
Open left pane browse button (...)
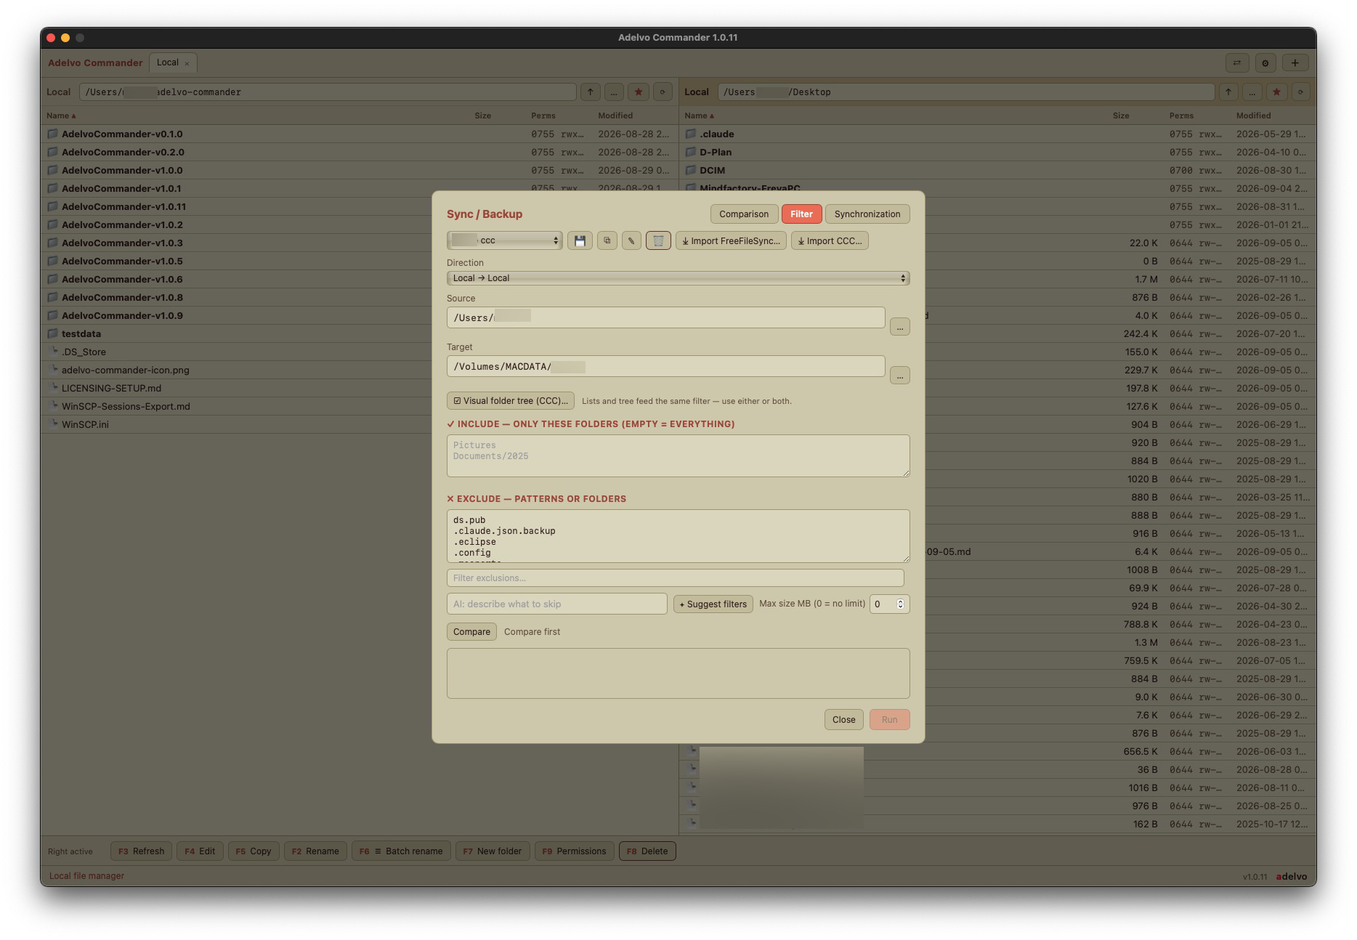point(614,92)
